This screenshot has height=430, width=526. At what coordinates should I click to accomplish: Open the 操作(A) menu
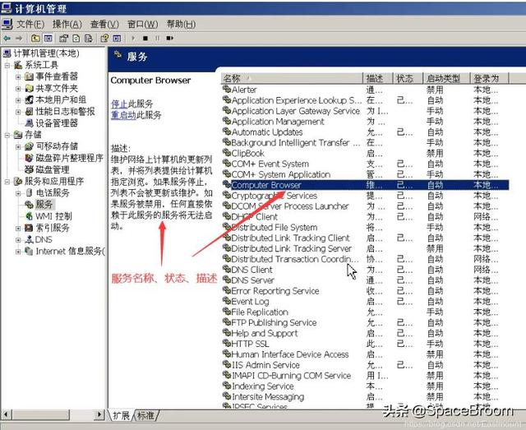(x=67, y=24)
